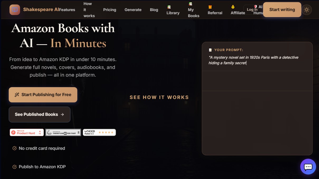
Task: Open the Uneed Rated 5.0 badge
Action: click(99, 132)
